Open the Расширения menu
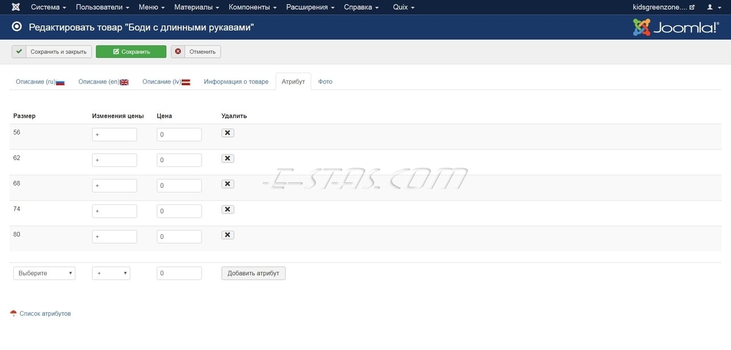The image size is (731, 350). coord(310,7)
